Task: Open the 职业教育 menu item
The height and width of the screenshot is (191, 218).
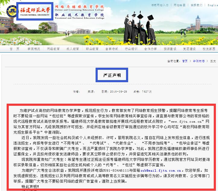Action: tap(92, 49)
